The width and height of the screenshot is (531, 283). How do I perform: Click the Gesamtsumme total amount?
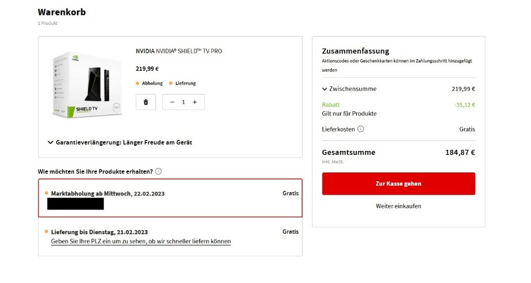[460, 153]
